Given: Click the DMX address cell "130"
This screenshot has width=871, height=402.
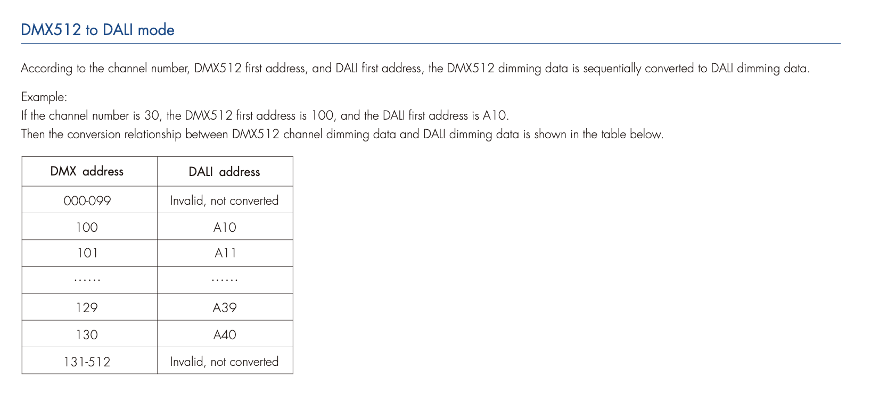Looking at the screenshot, I should [87, 334].
